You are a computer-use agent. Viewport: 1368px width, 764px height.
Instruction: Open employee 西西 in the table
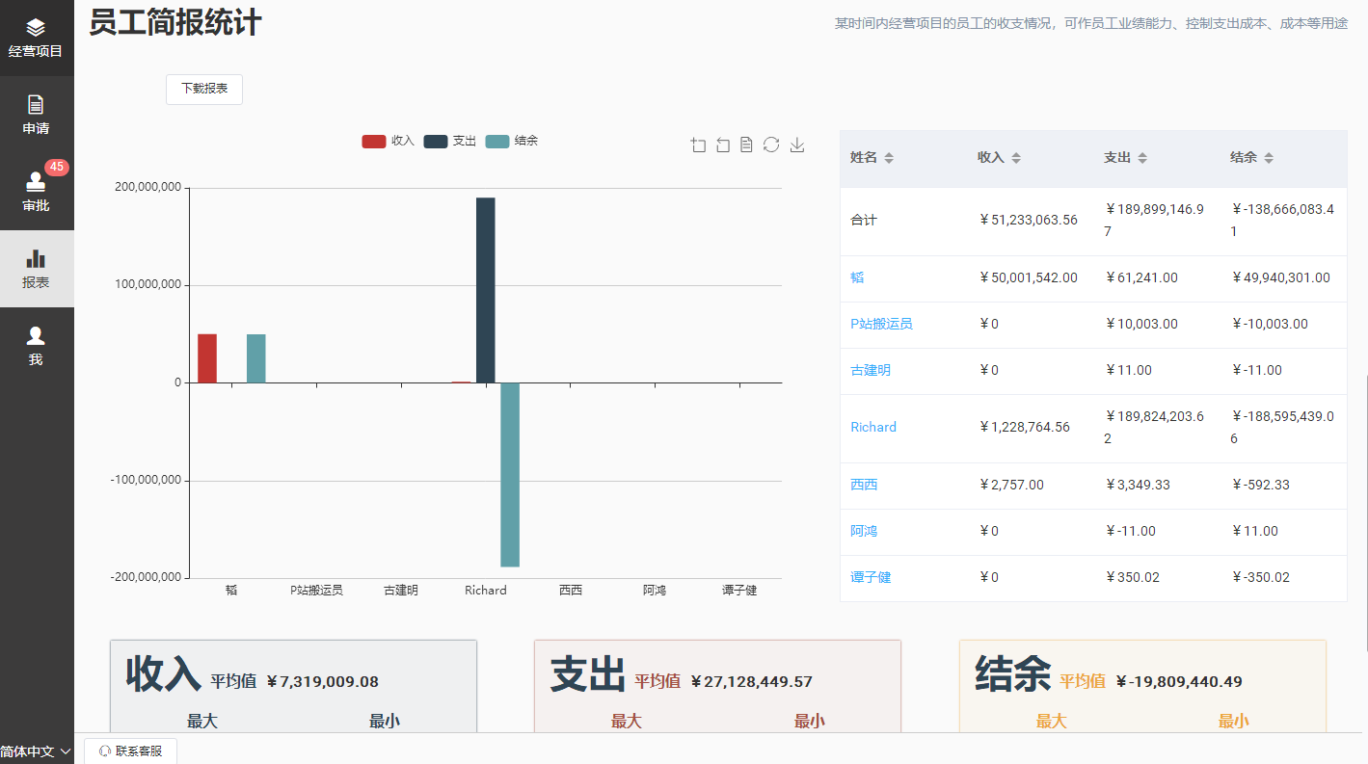click(864, 485)
